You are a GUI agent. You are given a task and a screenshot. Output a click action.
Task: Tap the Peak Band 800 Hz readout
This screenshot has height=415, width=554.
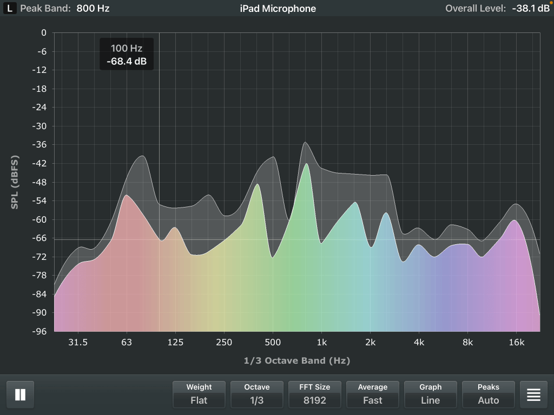(x=65, y=9)
